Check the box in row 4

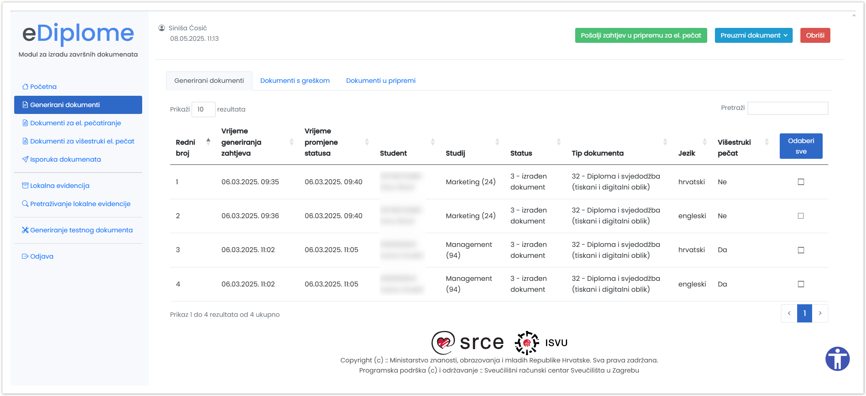pos(801,284)
